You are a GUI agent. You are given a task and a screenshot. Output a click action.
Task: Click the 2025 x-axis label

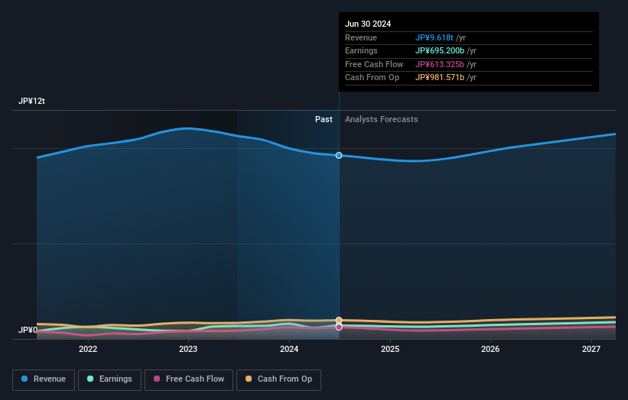tap(390, 349)
